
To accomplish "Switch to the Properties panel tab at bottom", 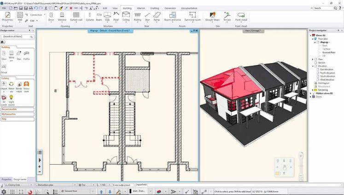I will pyautogui.click(x=6, y=179).
